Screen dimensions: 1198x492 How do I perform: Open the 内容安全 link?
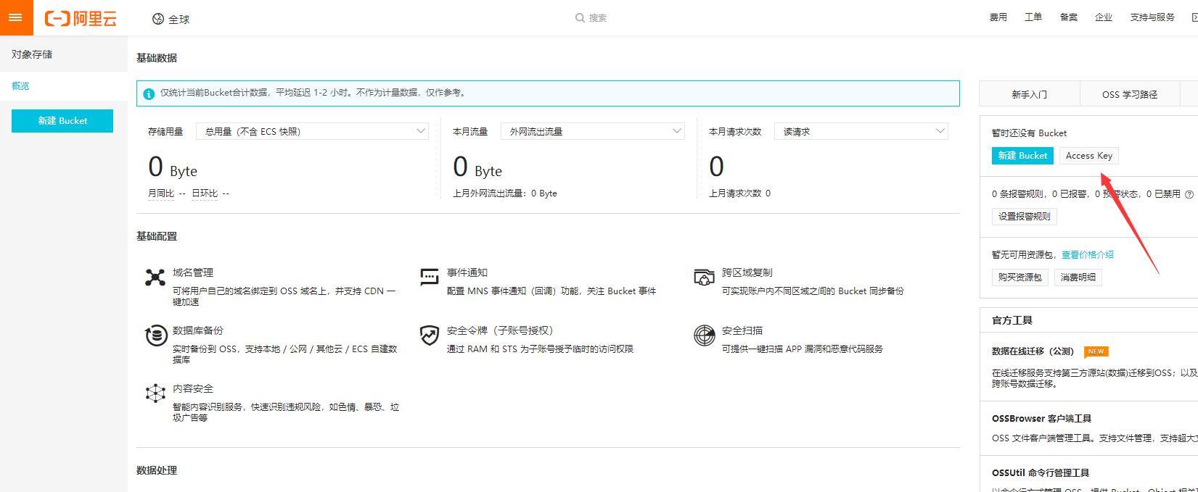[193, 388]
